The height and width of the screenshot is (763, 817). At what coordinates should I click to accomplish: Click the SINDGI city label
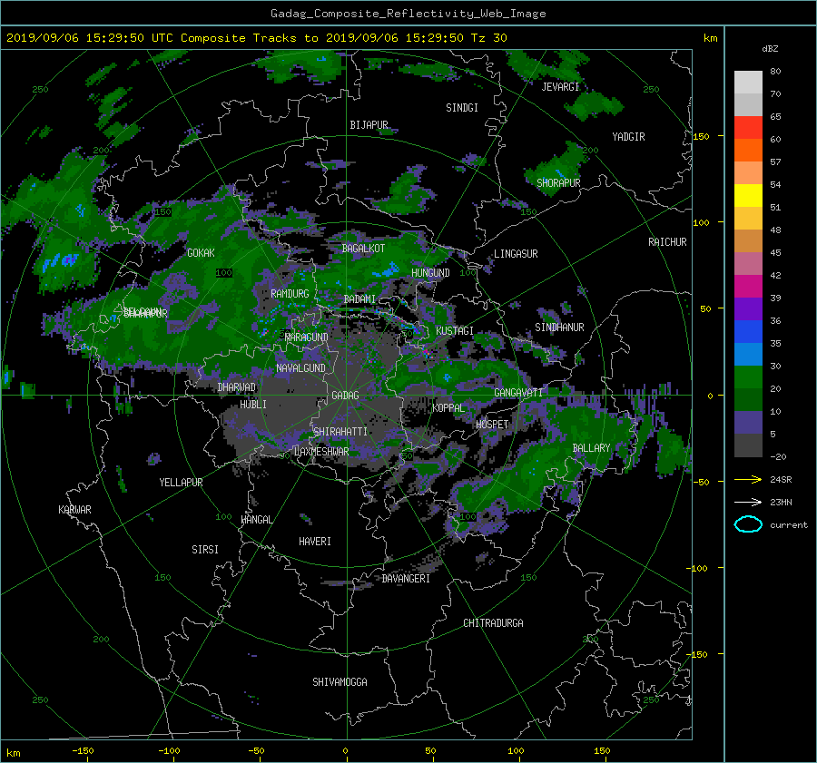tap(462, 108)
